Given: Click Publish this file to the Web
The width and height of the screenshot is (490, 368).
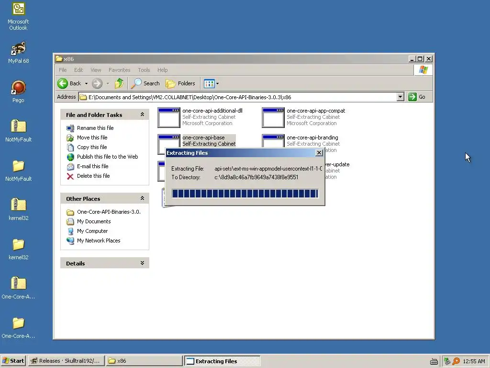Looking at the screenshot, I should [108, 157].
